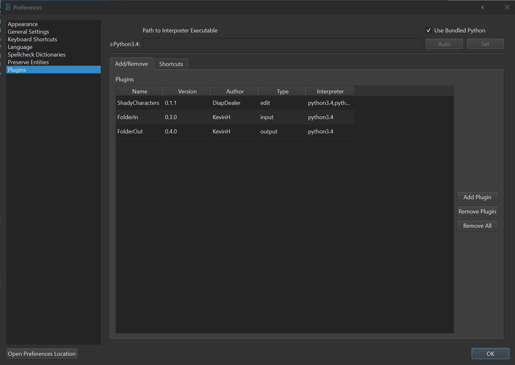Confirm the dialog with OK
Viewport: 515px width, 365px height.
[x=490, y=354]
